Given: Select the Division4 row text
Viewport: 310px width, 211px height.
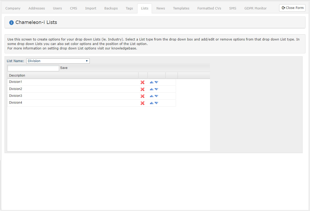Looking at the screenshot, I should pyautogui.click(x=15, y=103).
